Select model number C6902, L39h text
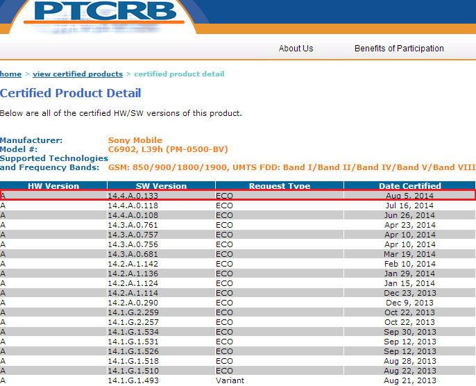The height and width of the screenshot is (386, 476). [168, 149]
